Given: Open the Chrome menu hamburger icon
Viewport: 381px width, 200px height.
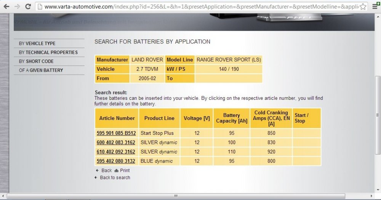Looking at the screenshot, I should coord(375,6).
